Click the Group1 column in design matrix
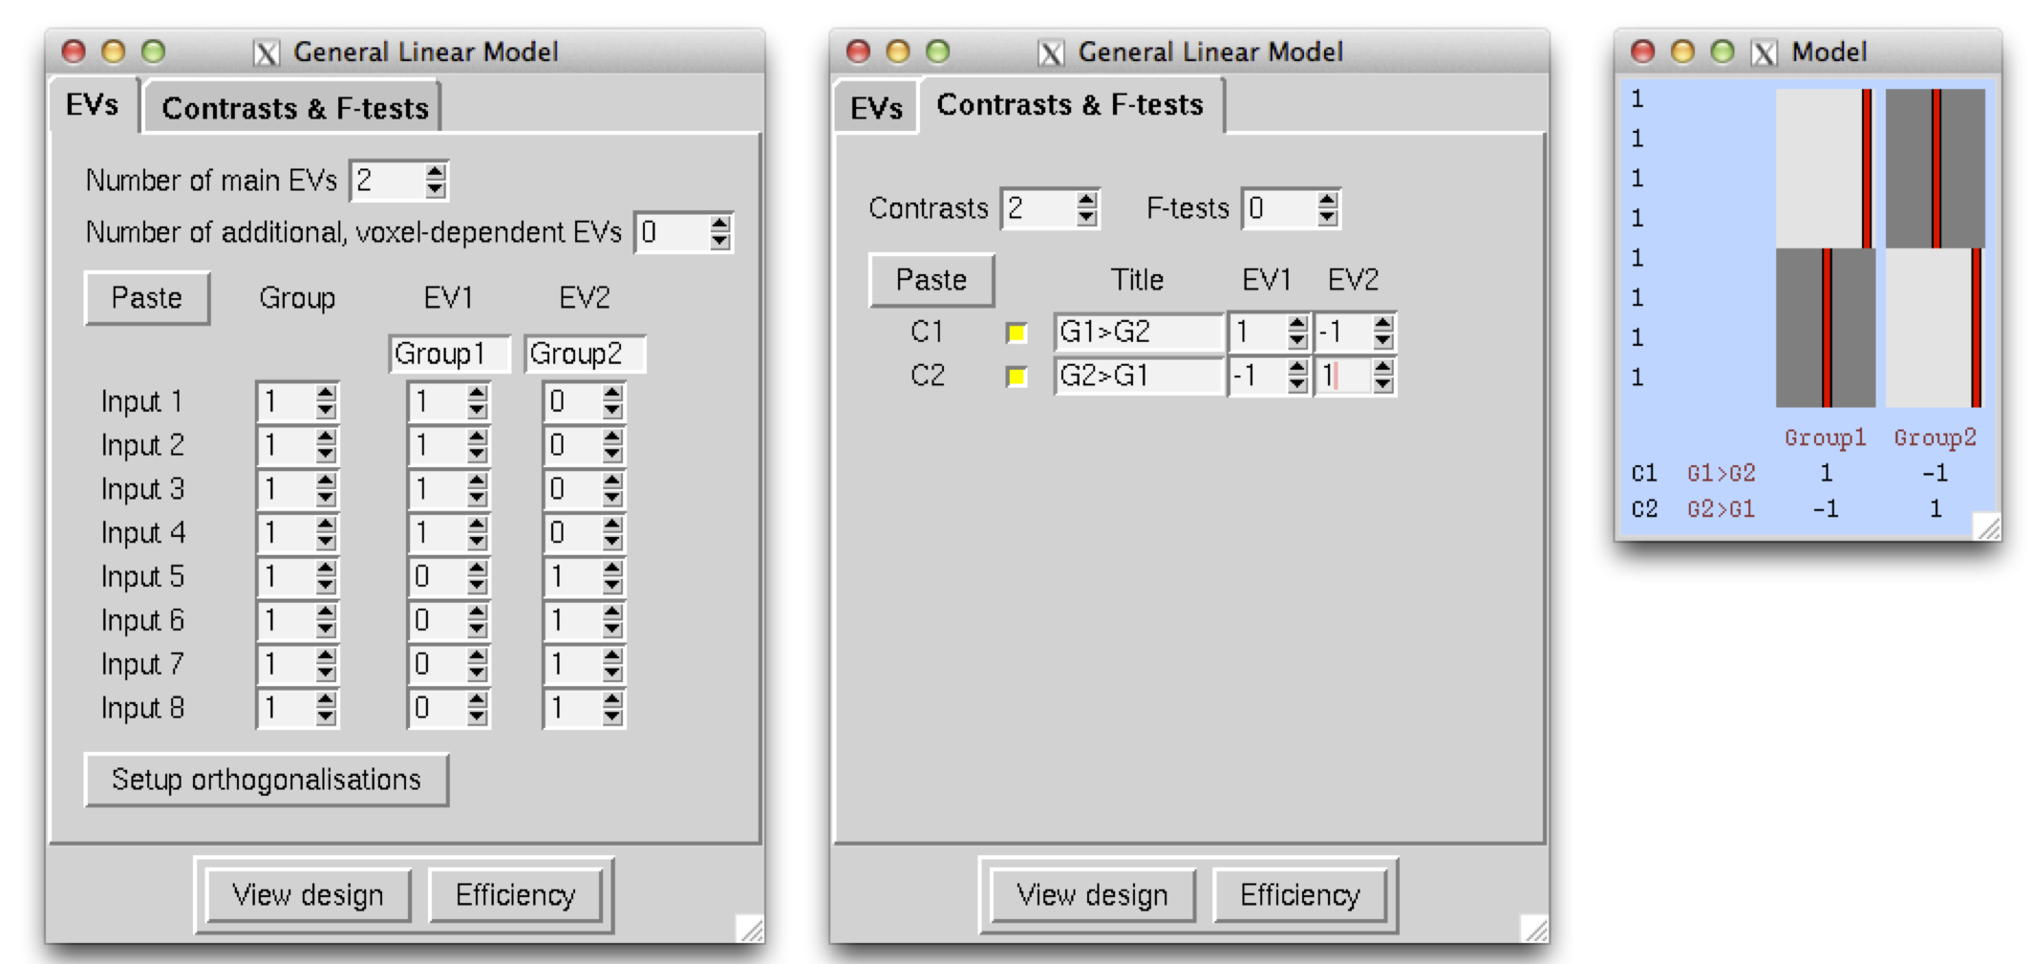2033x964 pixels. tap(1824, 248)
